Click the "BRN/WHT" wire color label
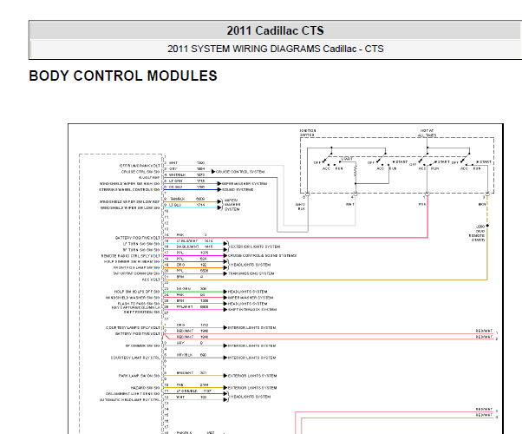The image size is (522, 434). (185, 373)
